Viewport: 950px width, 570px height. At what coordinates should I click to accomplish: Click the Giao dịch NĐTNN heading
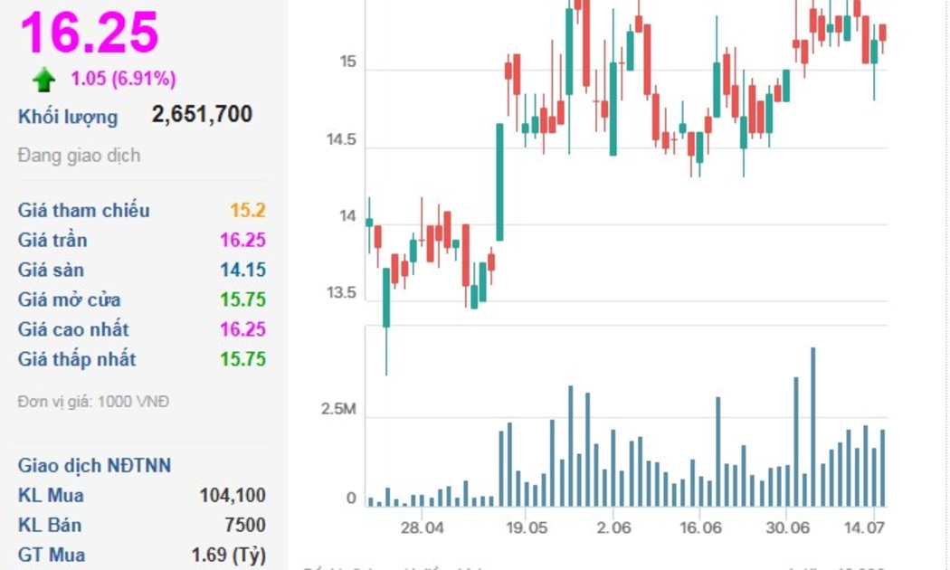pos(94,466)
